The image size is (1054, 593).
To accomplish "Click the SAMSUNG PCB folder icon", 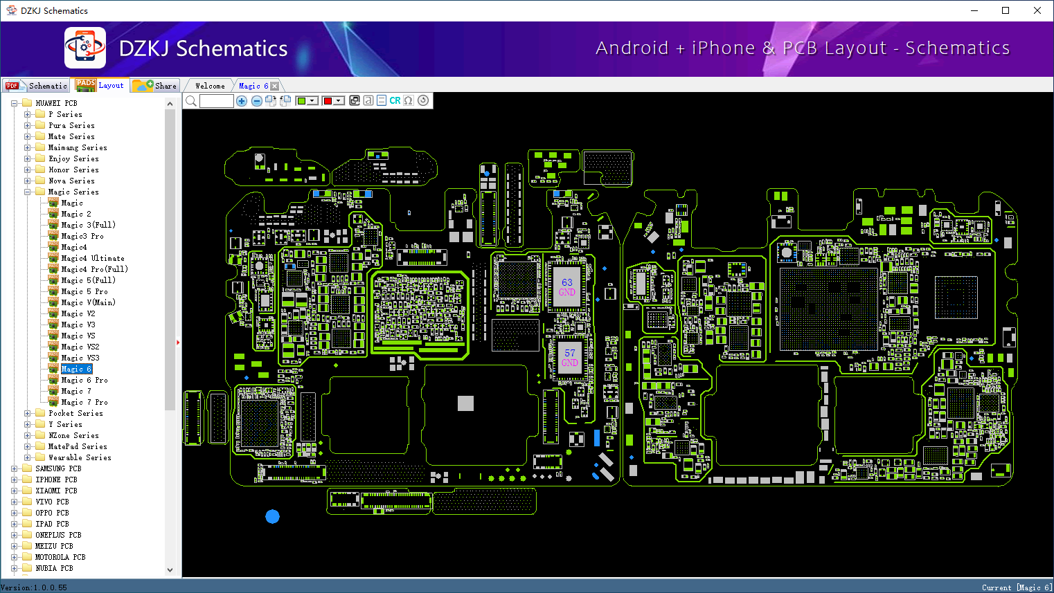I will [27, 468].
